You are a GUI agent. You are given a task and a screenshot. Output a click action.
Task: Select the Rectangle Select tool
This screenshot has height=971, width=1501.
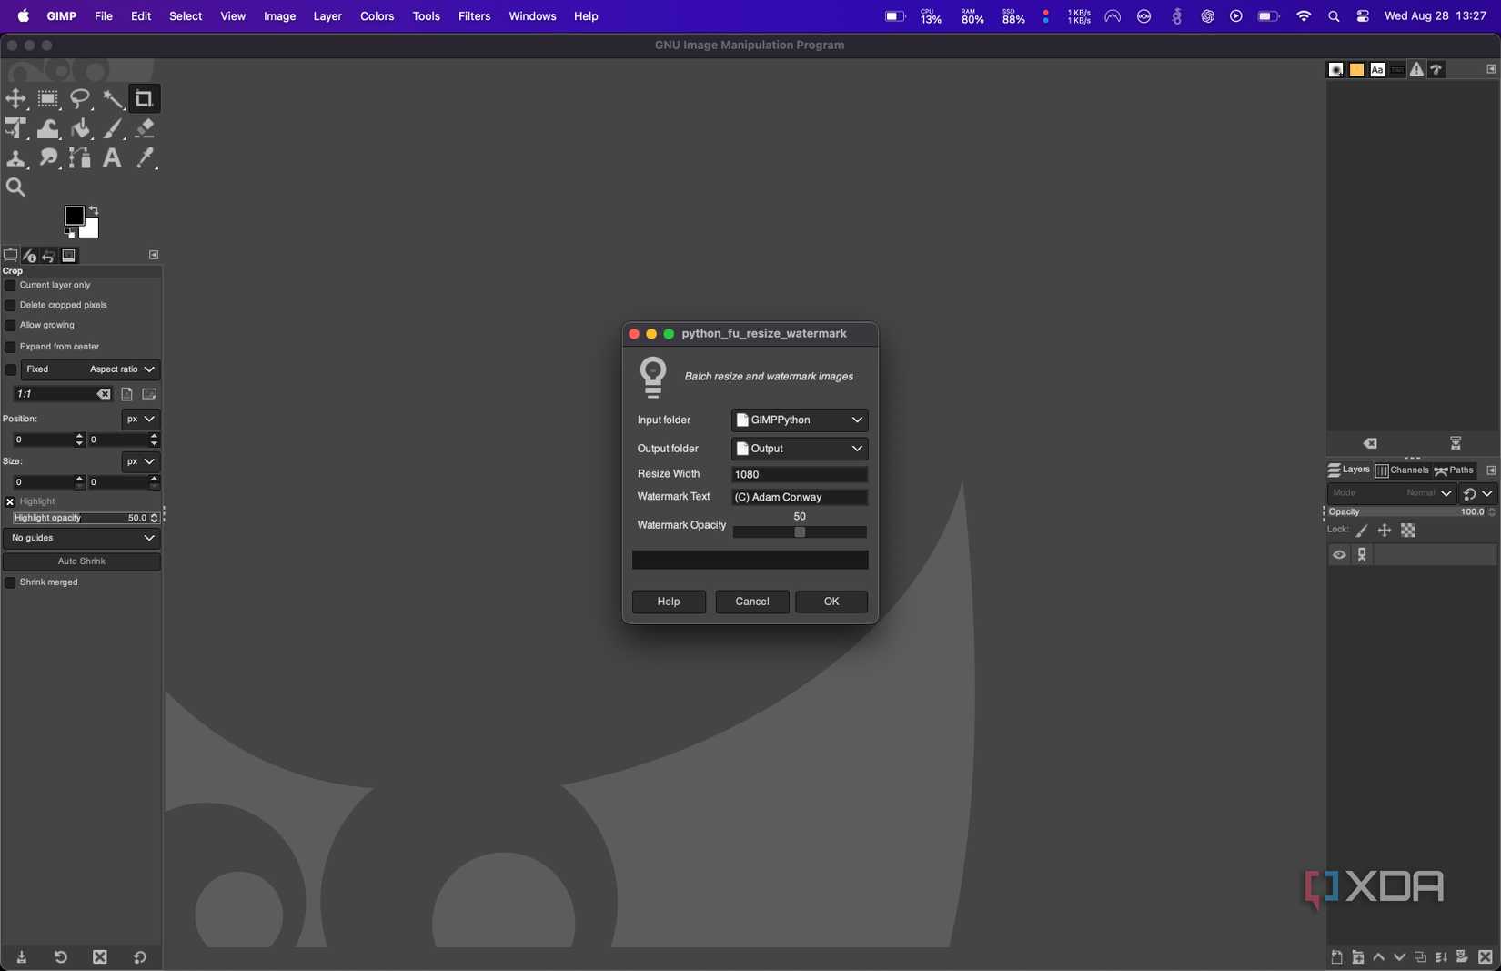click(x=47, y=98)
